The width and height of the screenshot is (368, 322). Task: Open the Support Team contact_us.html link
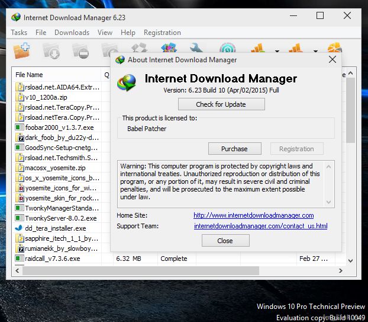click(x=260, y=226)
